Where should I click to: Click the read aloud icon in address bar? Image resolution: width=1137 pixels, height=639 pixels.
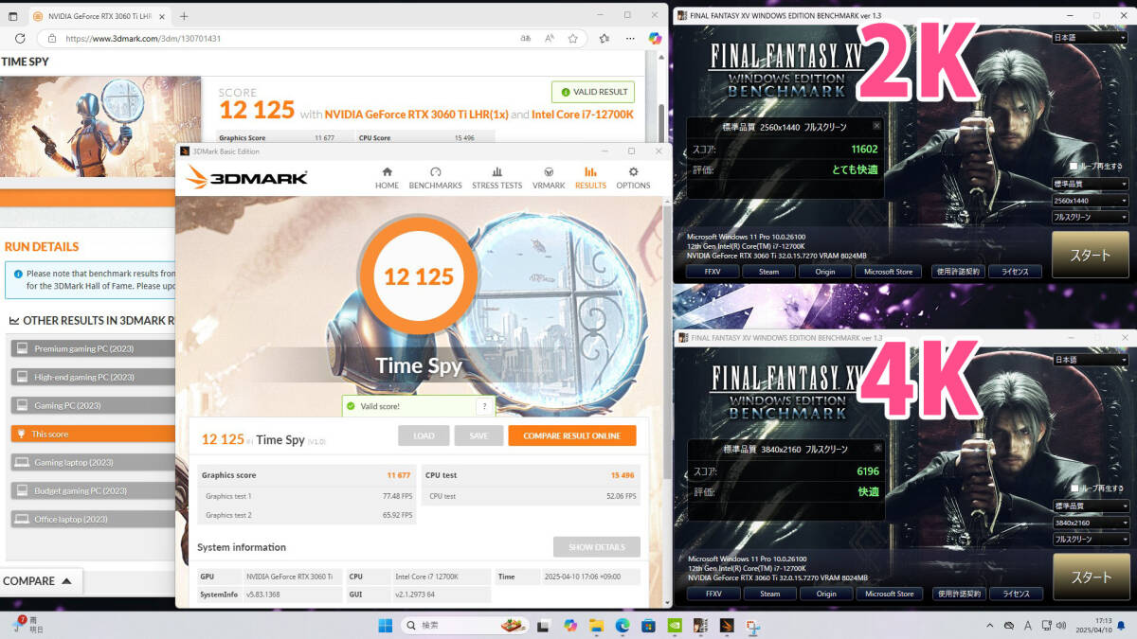(x=550, y=39)
